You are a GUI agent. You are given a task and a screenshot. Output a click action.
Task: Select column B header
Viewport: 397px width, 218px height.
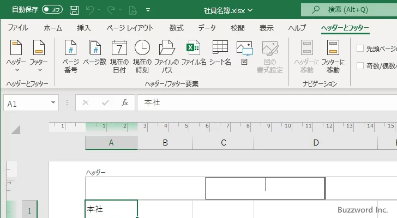(165, 143)
